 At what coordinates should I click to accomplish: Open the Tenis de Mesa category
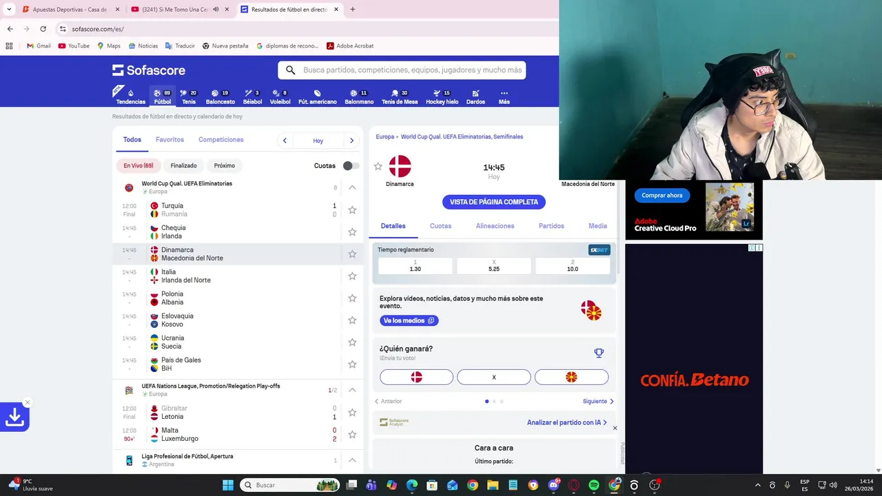pyautogui.click(x=400, y=97)
